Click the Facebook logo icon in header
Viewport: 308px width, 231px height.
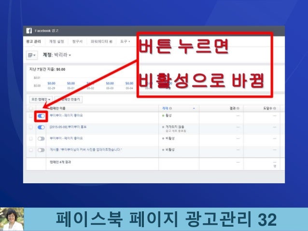29,31
